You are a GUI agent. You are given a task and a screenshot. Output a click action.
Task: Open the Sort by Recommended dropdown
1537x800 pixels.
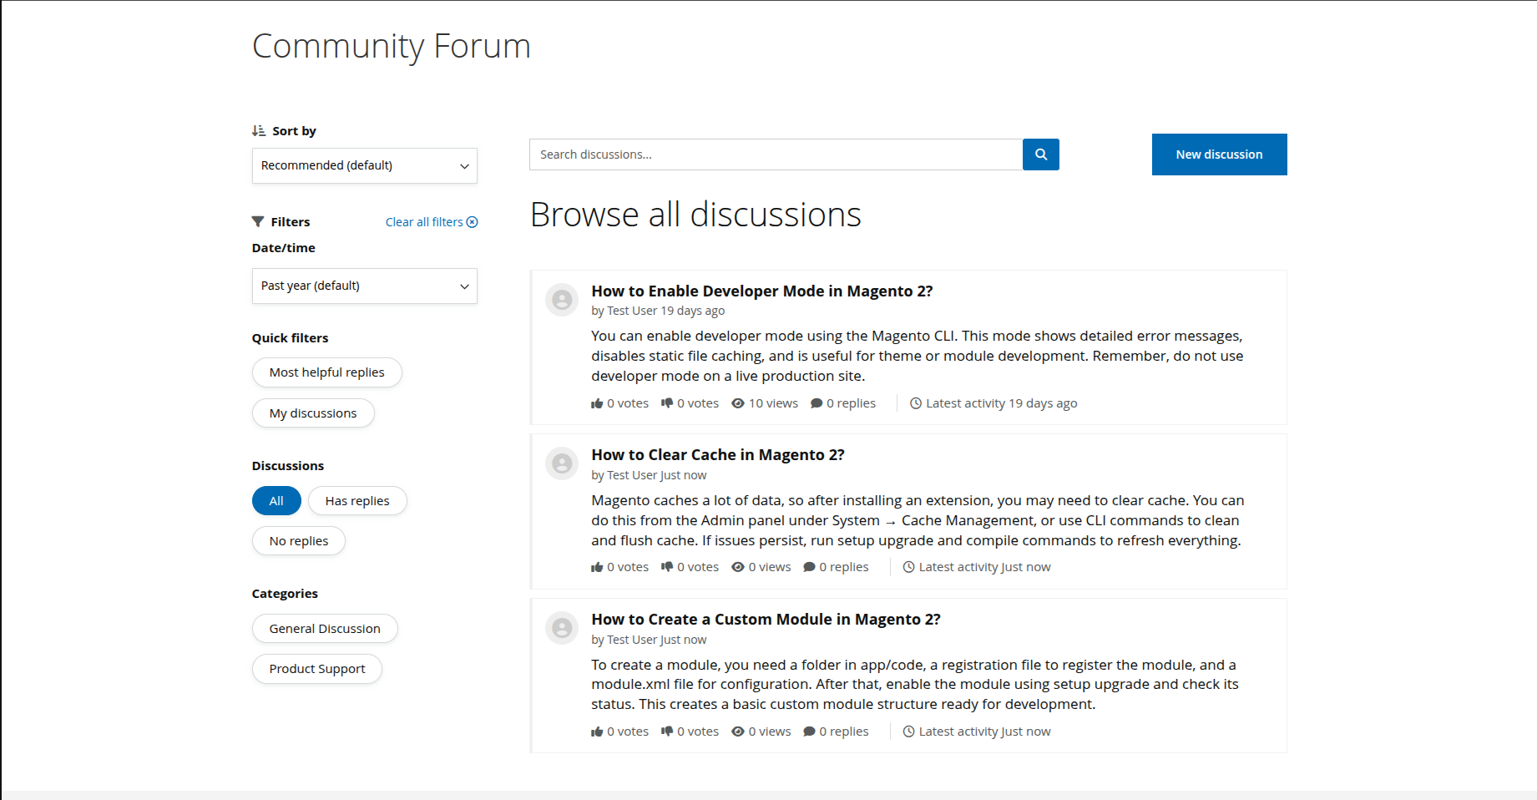click(365, 165)
